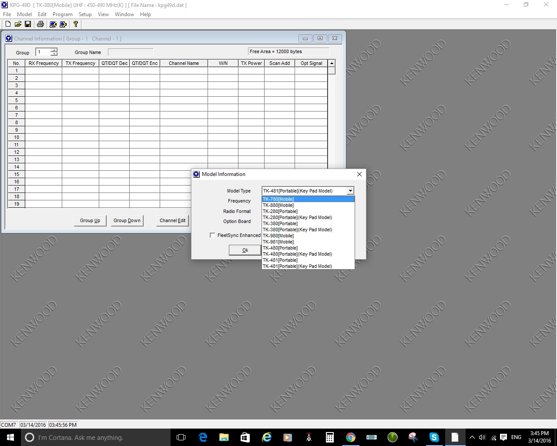Select TK-380[Portable](Key Pad Model) option
Viewport: 557px width, 446px height.
(308, 230)
